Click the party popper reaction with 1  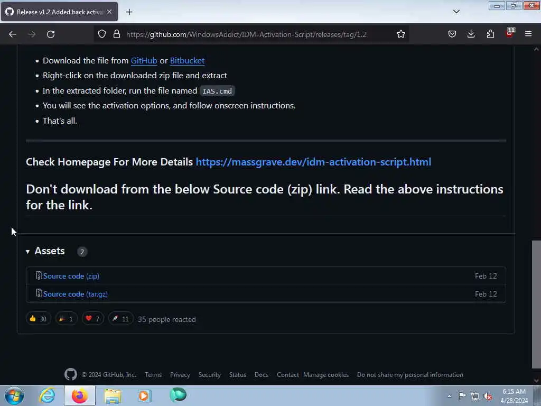pos(66,319)
